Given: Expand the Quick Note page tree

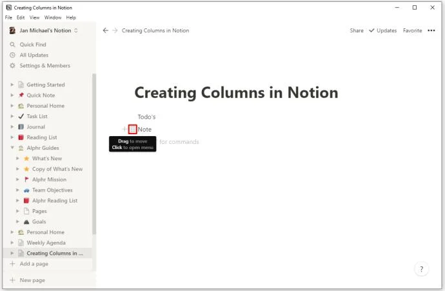Looking at the screenshot, I should coord(12,95).
